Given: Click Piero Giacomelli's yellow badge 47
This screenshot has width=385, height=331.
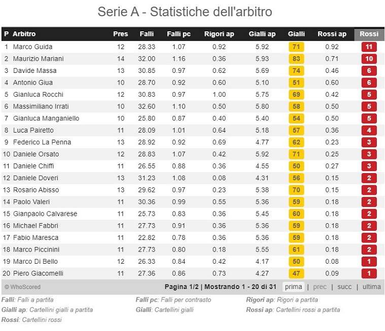Looking at the screenshot, I should (x=296, y=273).
